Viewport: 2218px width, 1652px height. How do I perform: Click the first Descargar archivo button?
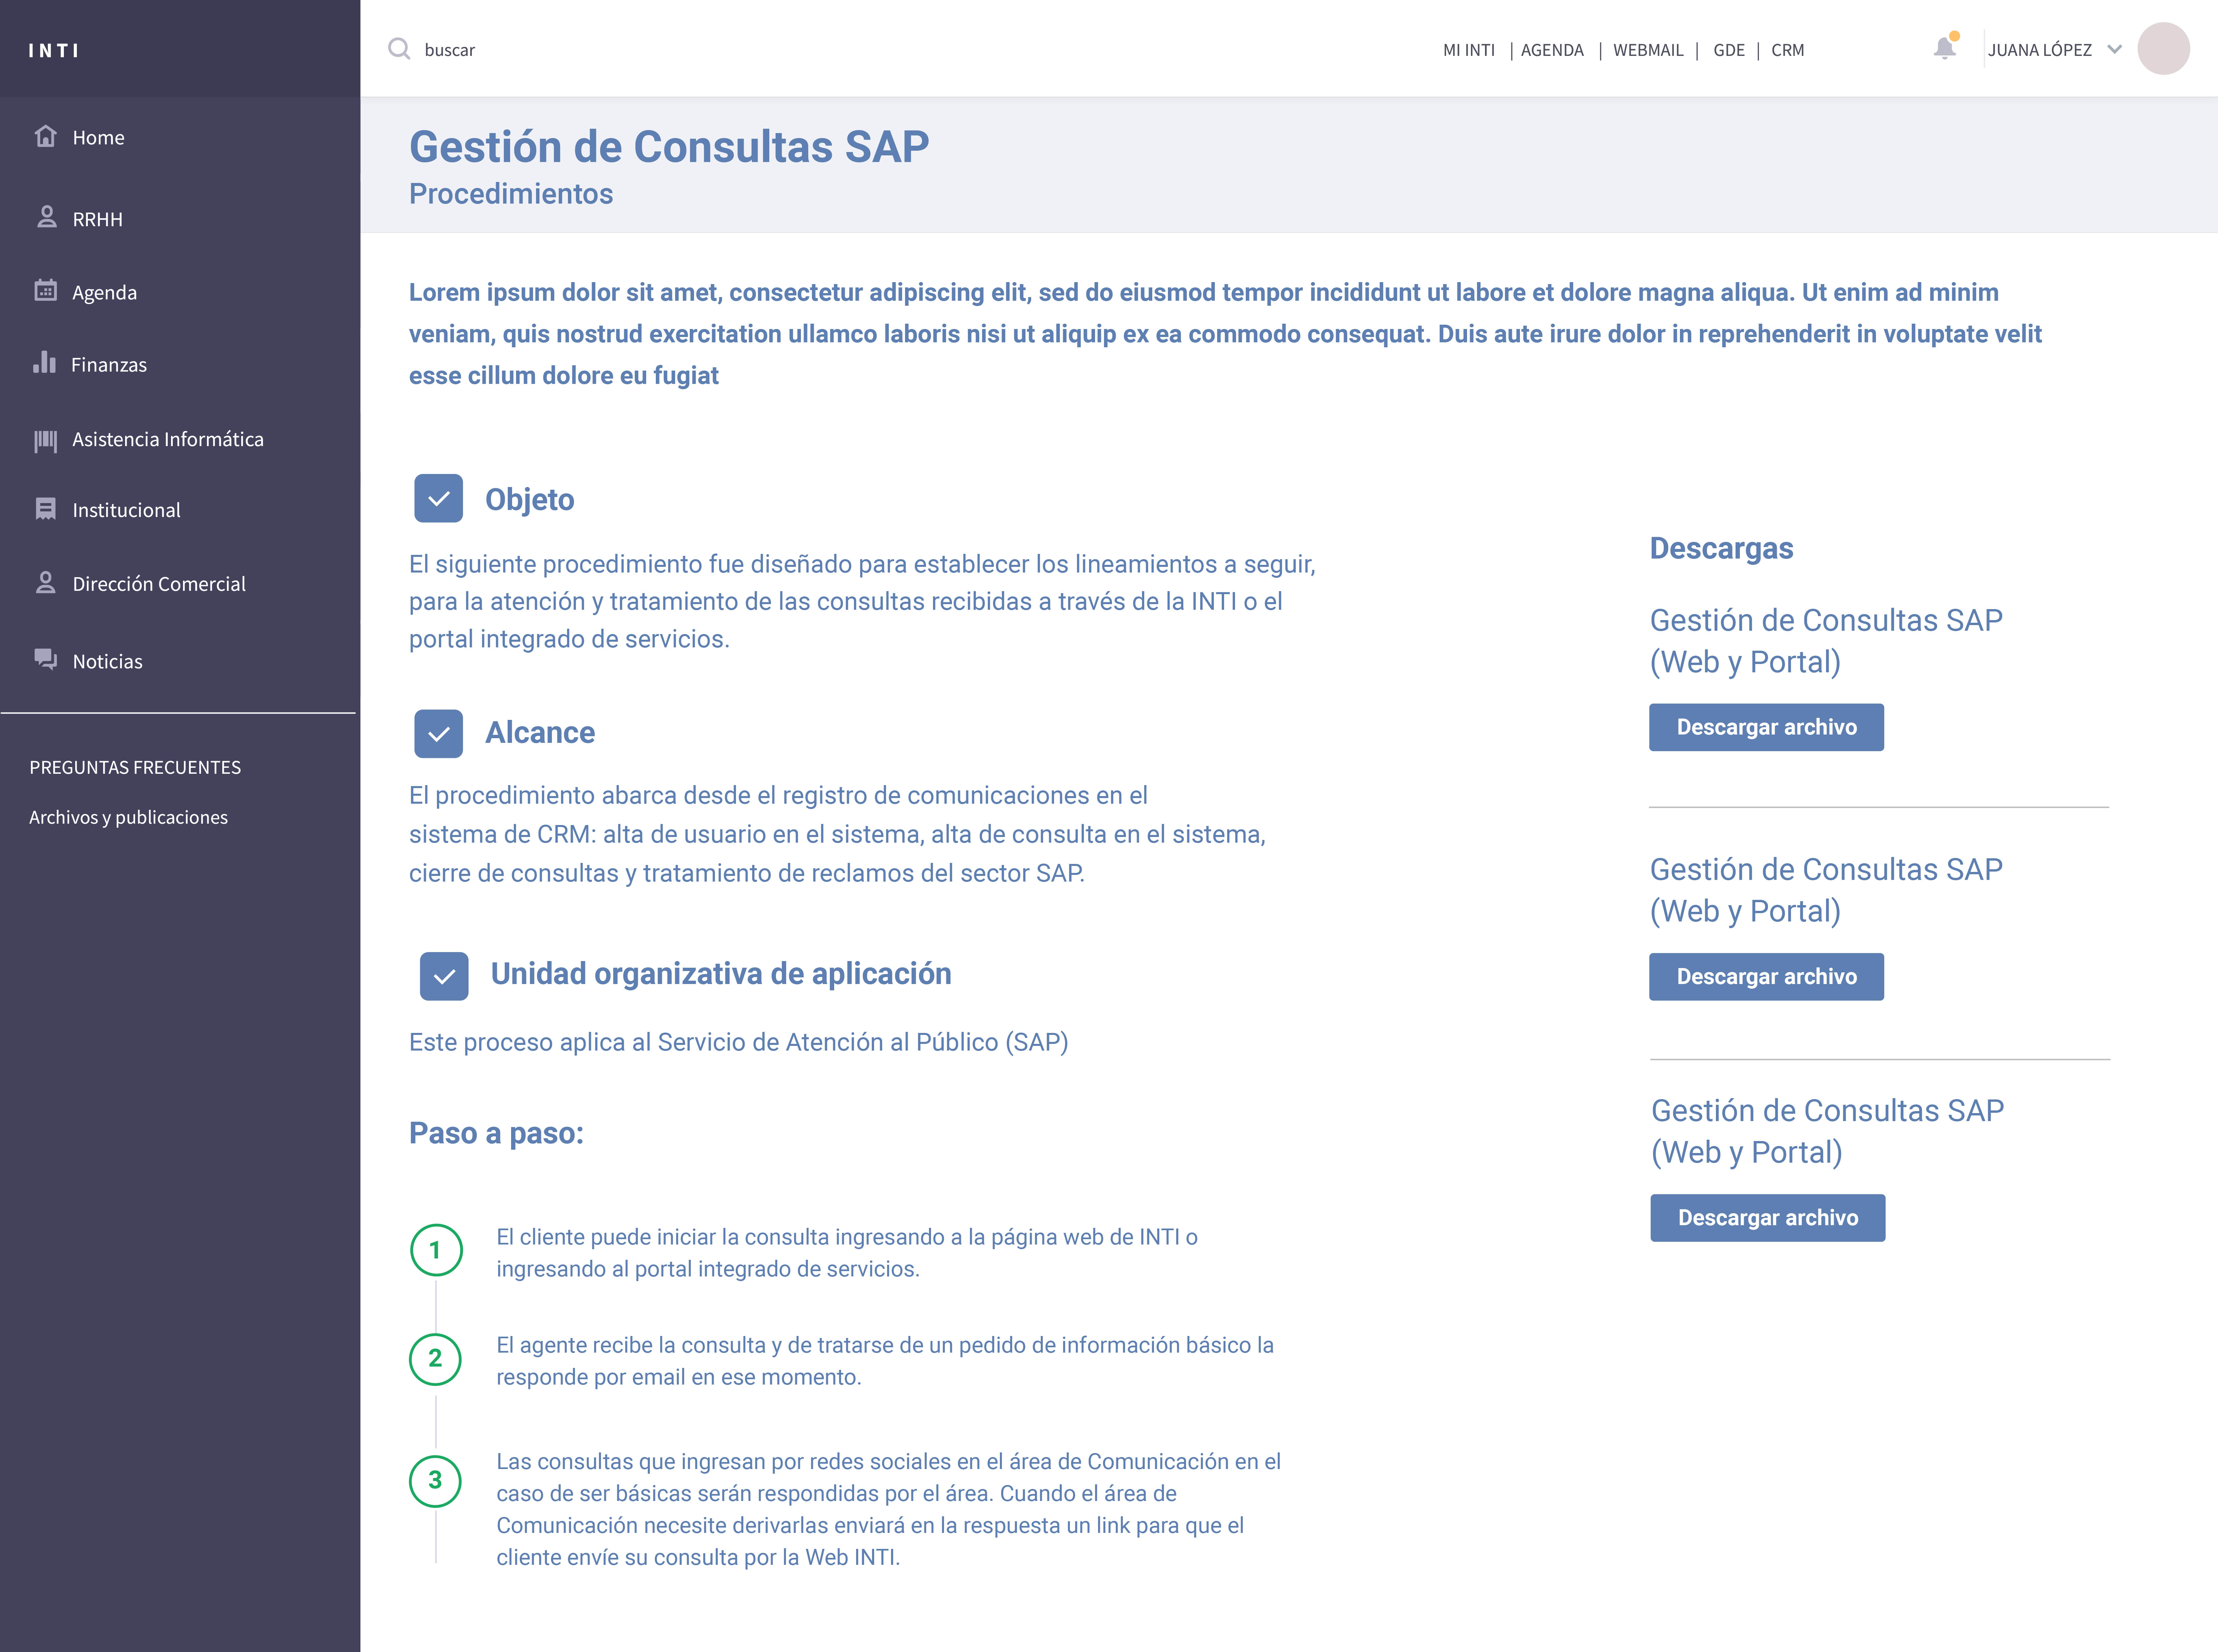coord(1766,727)
